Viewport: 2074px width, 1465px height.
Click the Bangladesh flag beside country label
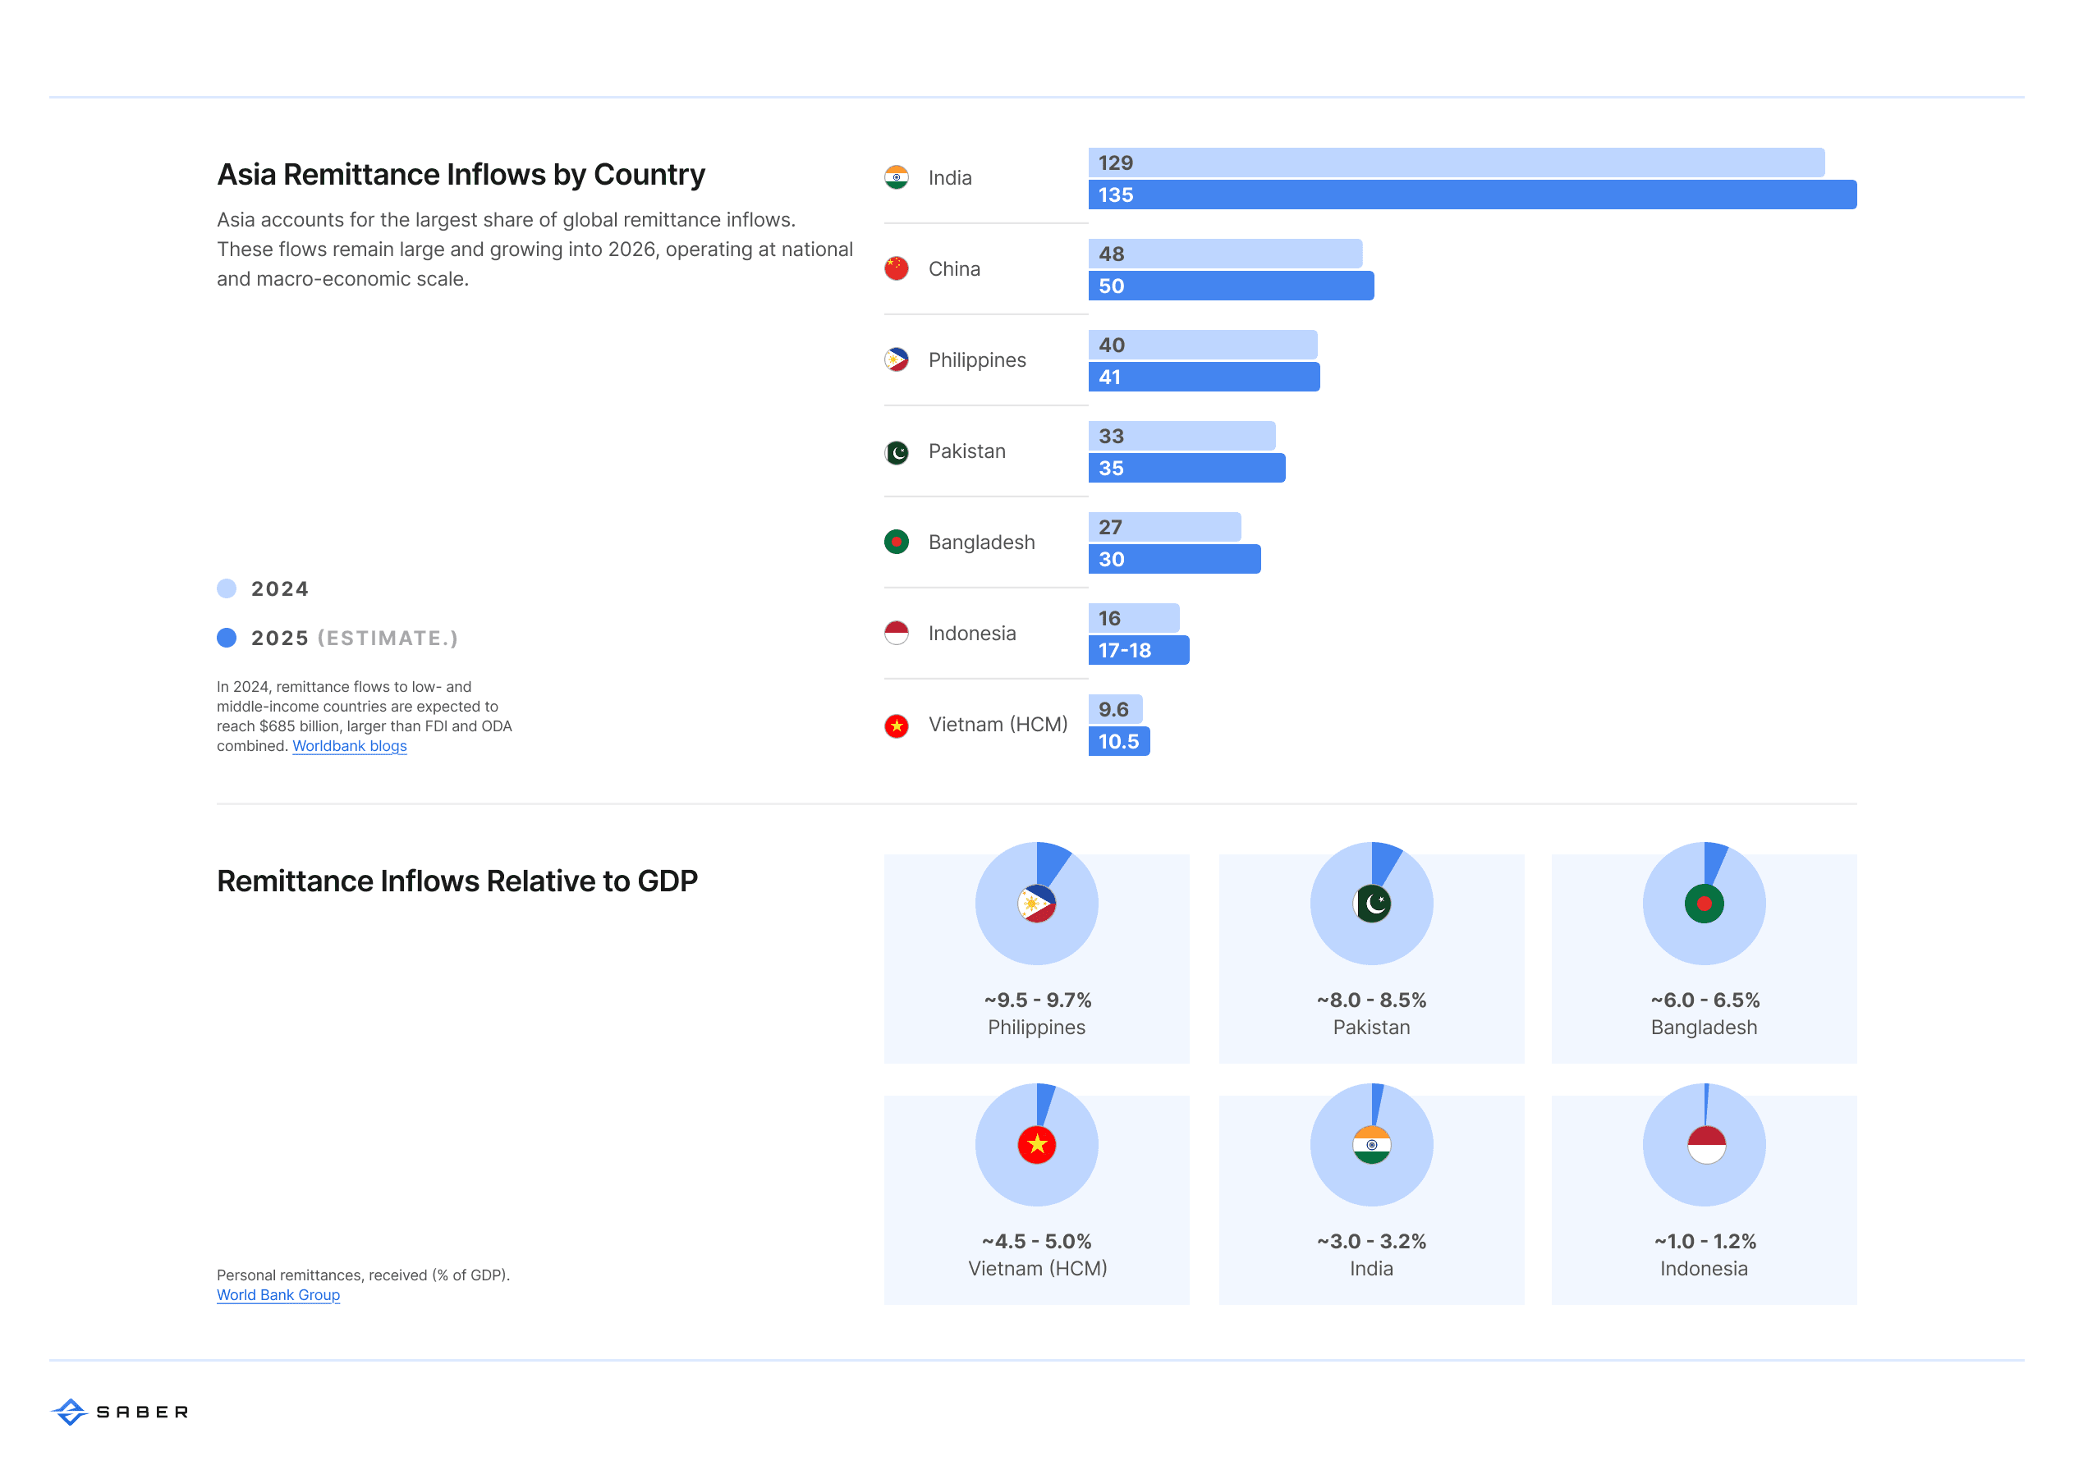pos(896,542)
